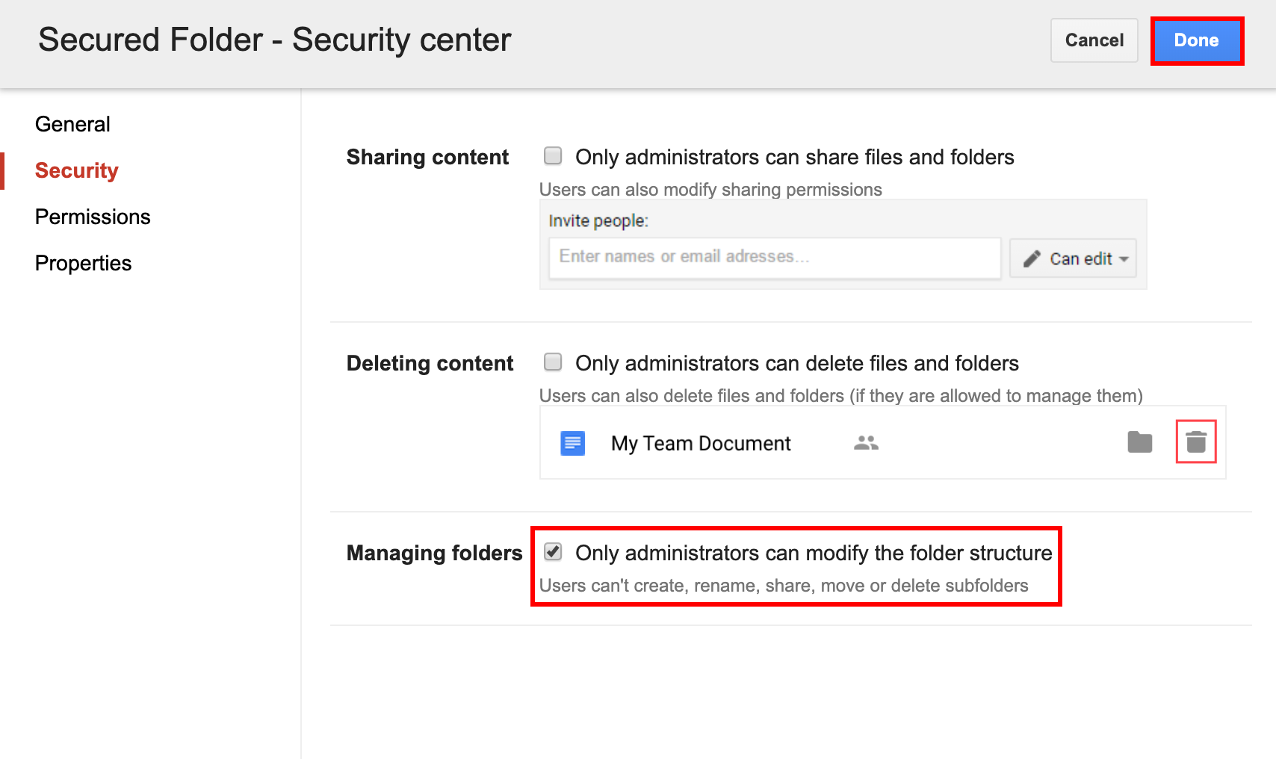Screen dimensions: 1276x759
Task: Enable only administrators can share files
Action: coord(553,155)
